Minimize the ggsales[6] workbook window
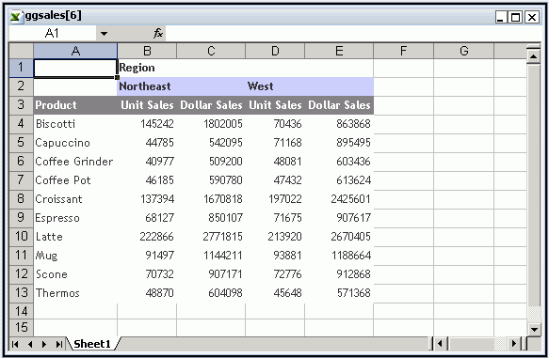This screenshot has height=358, width=549. click(x=501, y=17)
